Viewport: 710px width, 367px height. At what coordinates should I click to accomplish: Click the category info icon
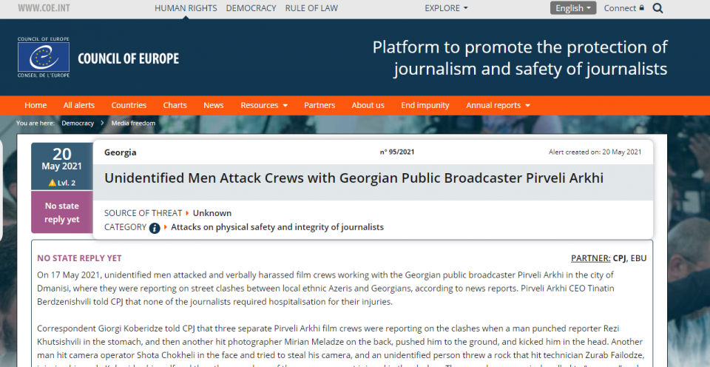(x=155, y=227)
